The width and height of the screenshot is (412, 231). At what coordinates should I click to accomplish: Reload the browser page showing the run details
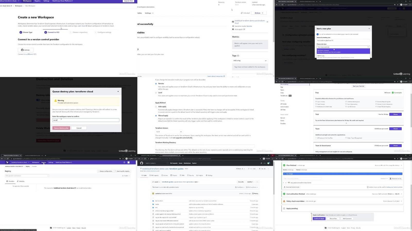(x=282, y=159)
